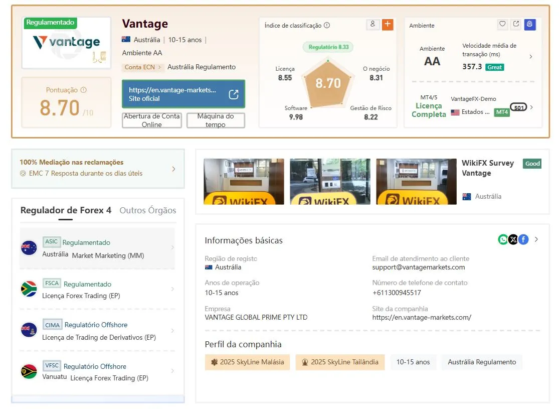Switch to the Outros Órgãos tab
Viewport: 559px width, 409px height.
point(147,210)
